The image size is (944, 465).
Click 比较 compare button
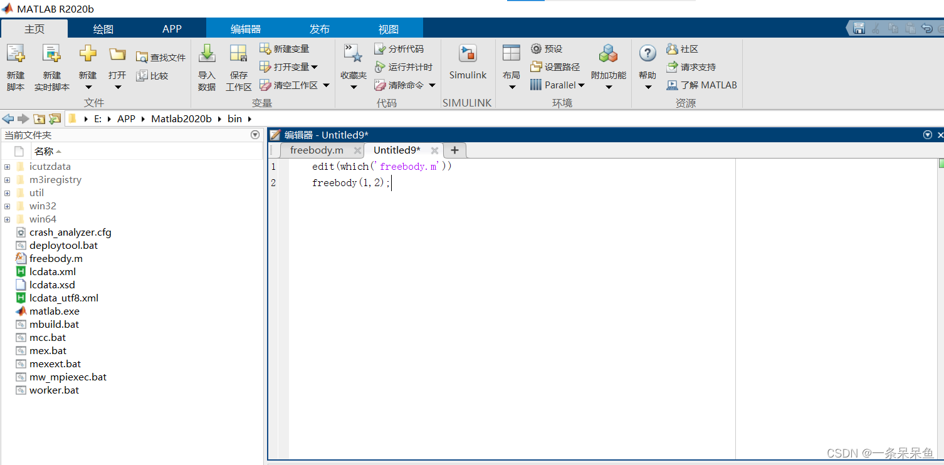152,76
